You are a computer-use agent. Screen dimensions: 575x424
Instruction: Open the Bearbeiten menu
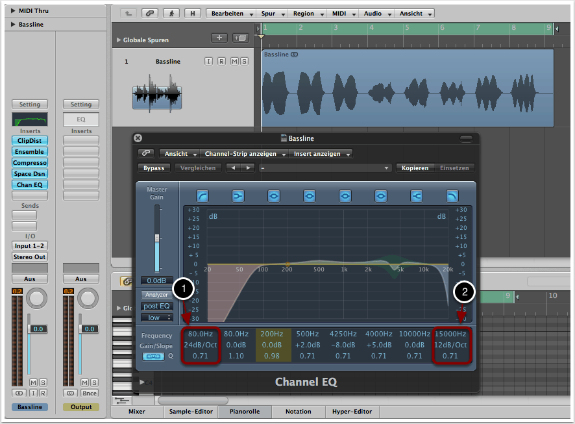pos(227,13)
